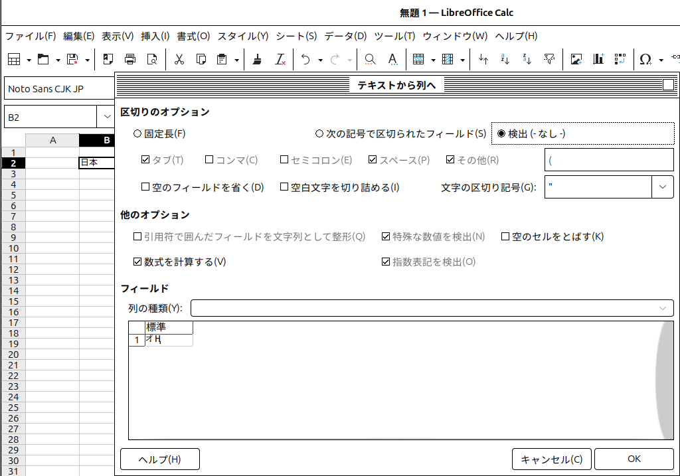Click the clear direct formatting icon

[281, 59]
